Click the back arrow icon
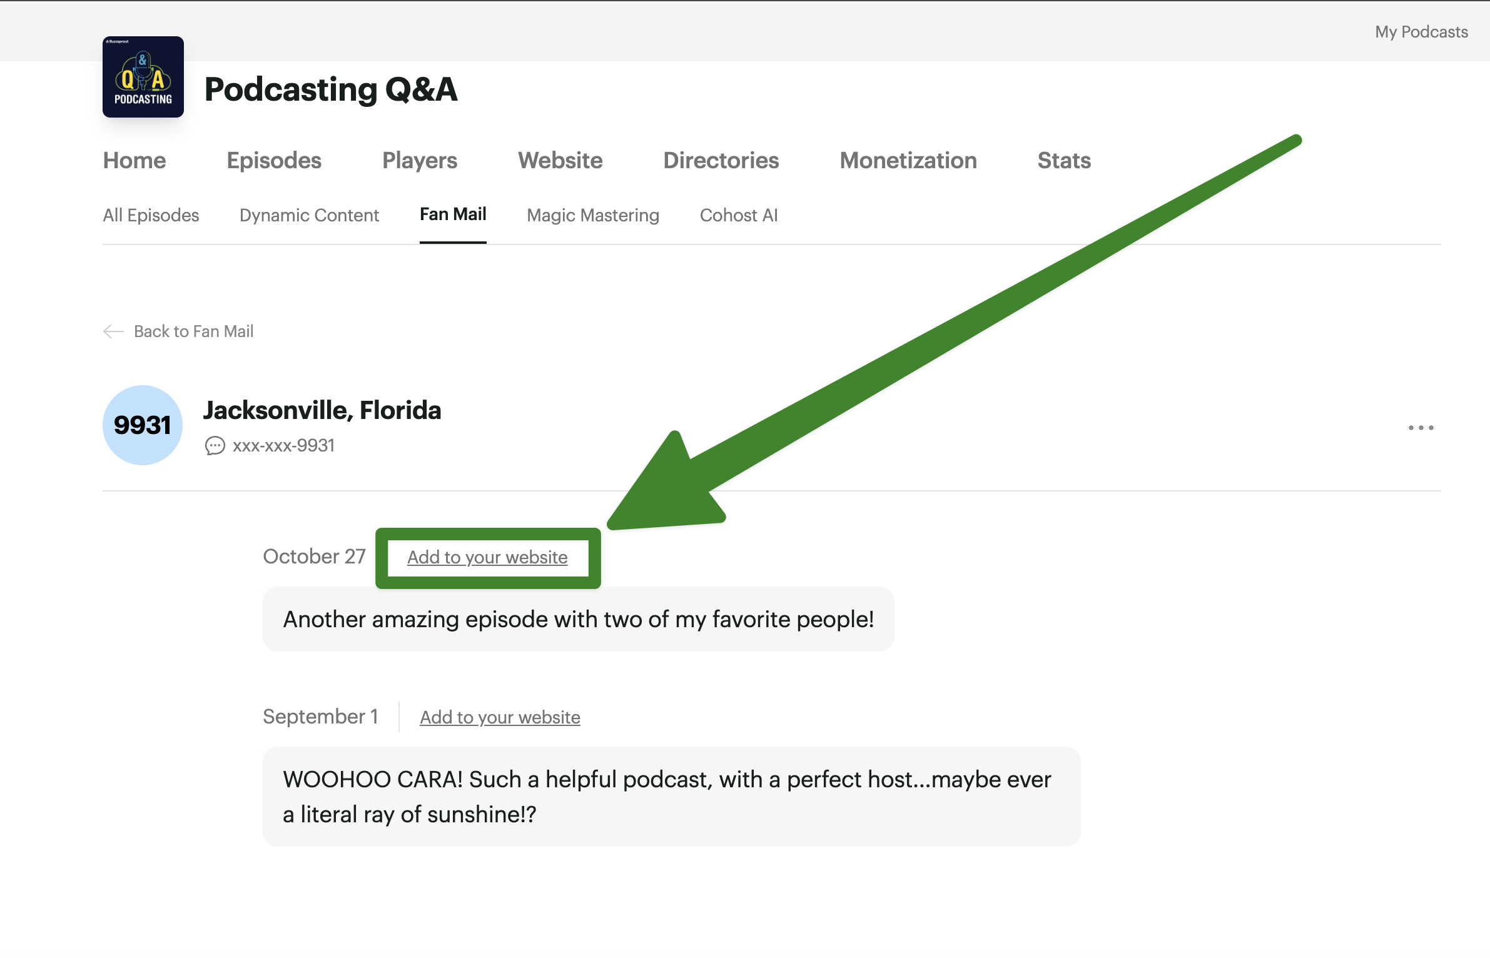The width and height of the screenshot is (1490, 958). point(113,331)
